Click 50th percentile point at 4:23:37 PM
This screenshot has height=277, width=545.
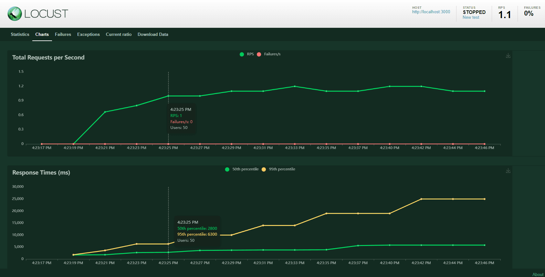(358, 246)
